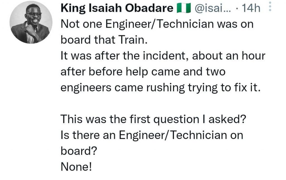The height and width of the screenshot is (180, 286).
Task: Click the single word "board?" line
Action: (x=78, y=151)
